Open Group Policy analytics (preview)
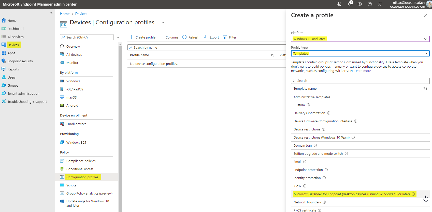The image size is (432, 212). click(89, 193)
